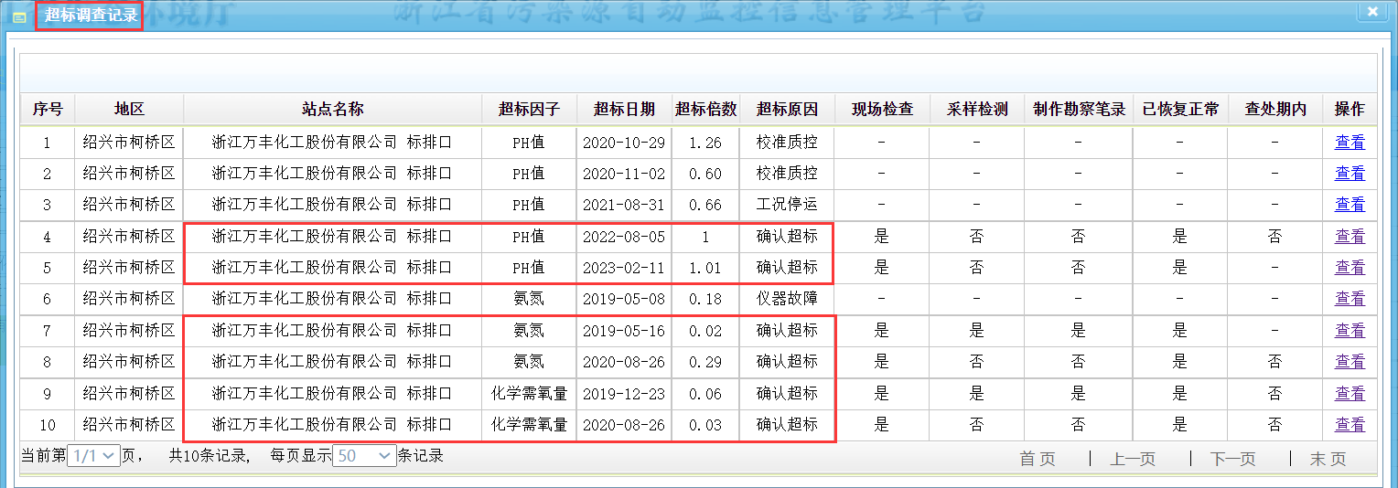This screenshot has width=1398, height=488.
Task: Click the 操作 column header
Action: [x=1350, y=109]
